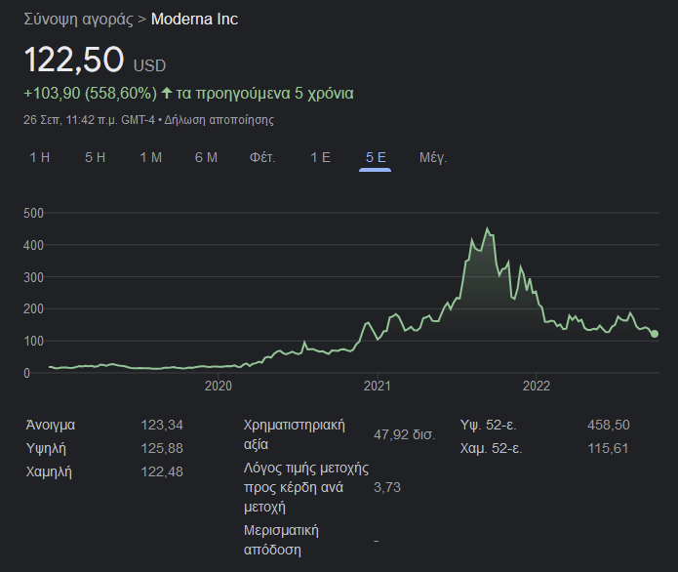Click the 52-week low 115,61

[608, 448]
